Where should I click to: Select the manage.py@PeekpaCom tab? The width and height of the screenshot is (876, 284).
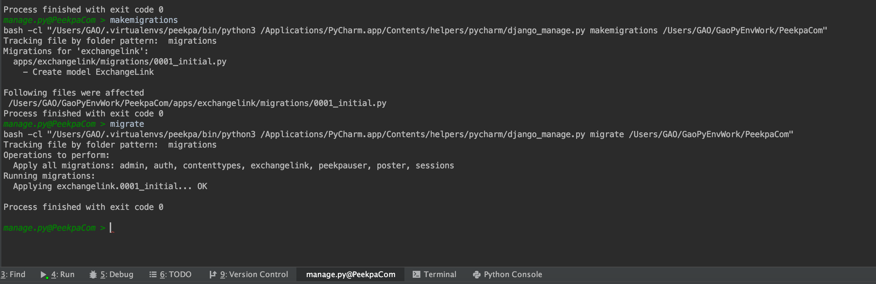tap(350, 275)
